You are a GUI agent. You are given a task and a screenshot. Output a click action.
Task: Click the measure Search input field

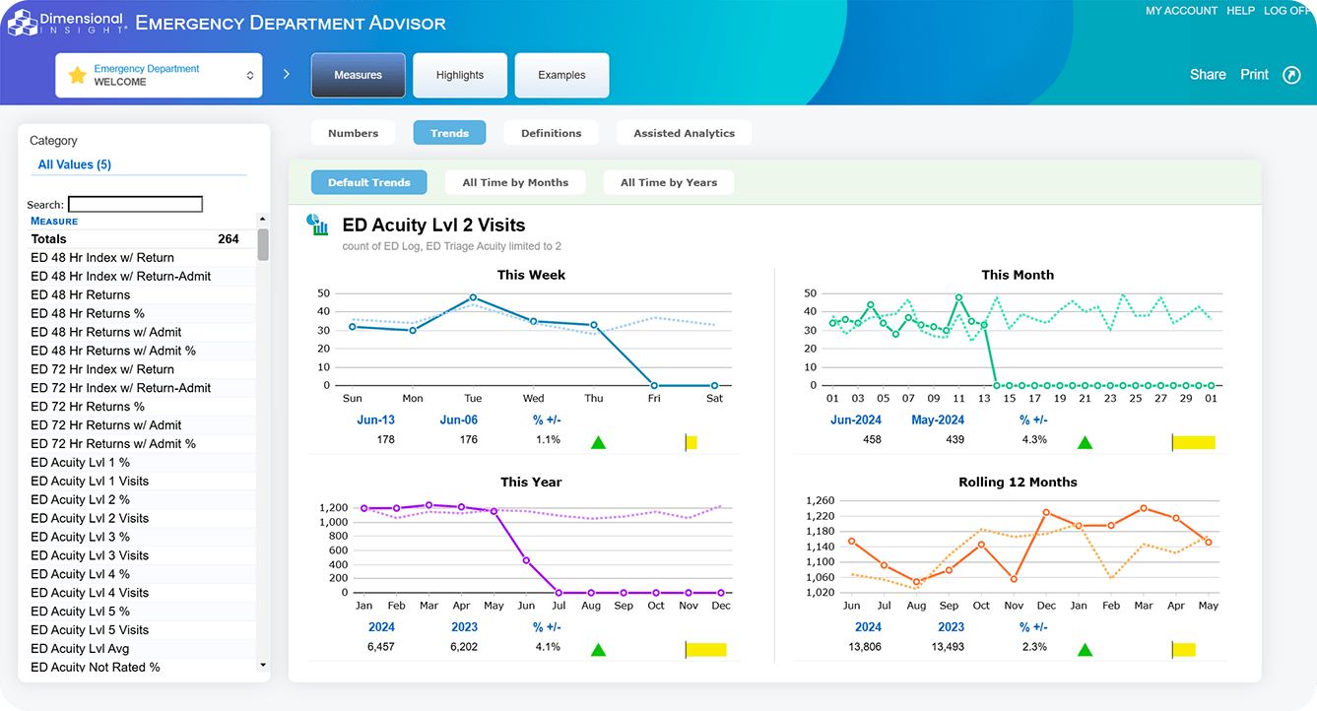point(135,205)
